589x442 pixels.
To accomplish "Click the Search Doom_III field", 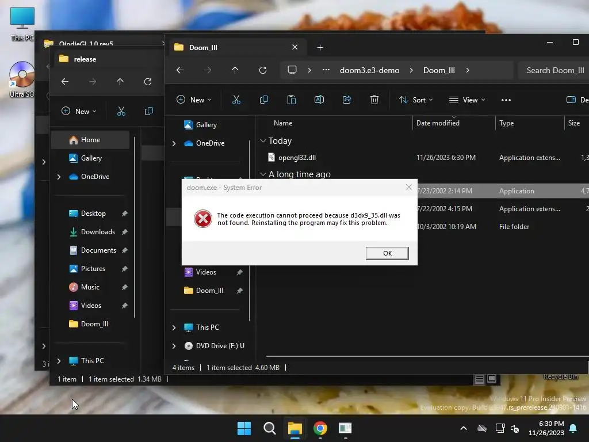I will coord(553,70).
